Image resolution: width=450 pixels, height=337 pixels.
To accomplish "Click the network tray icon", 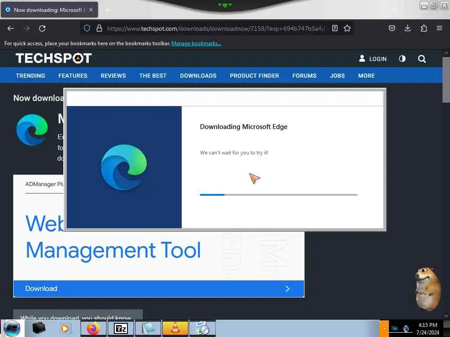I will [x=395, y=328].
